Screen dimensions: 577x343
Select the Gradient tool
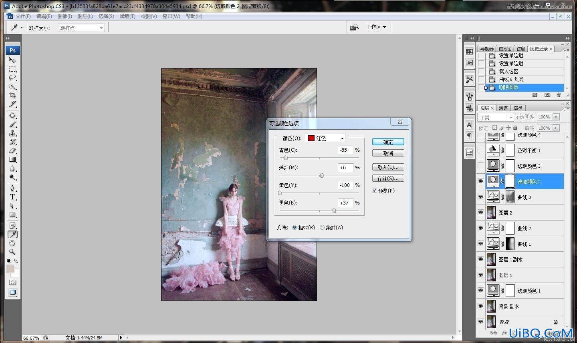(12, 160)
